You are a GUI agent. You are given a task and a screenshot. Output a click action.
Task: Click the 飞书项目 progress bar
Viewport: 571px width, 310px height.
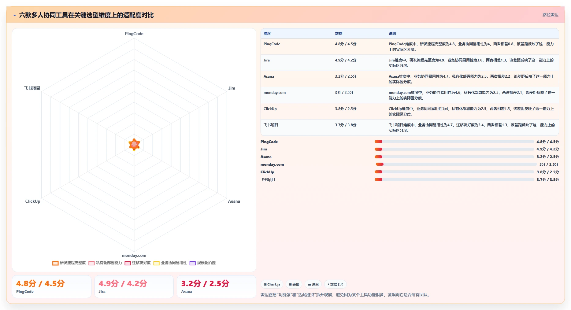tap(454, 179)
